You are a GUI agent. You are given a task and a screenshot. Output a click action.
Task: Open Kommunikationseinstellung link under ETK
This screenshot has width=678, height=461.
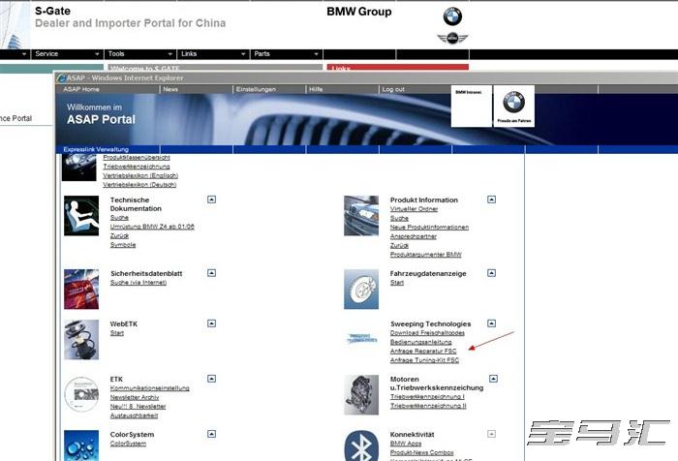tap(149, 388)
